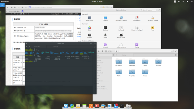The height and width of the screenshot is (109, 194).
Task: Open Applications settings in System Settings
Action: [x=89, y=19]
